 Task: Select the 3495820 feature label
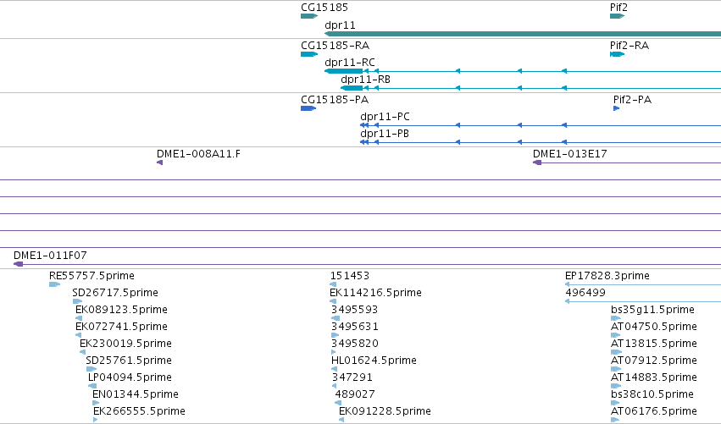coord(354,344)
